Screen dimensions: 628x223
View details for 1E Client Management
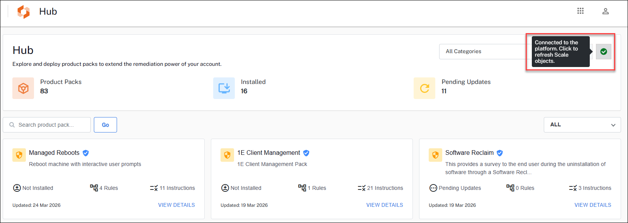(x=384, y=205)
